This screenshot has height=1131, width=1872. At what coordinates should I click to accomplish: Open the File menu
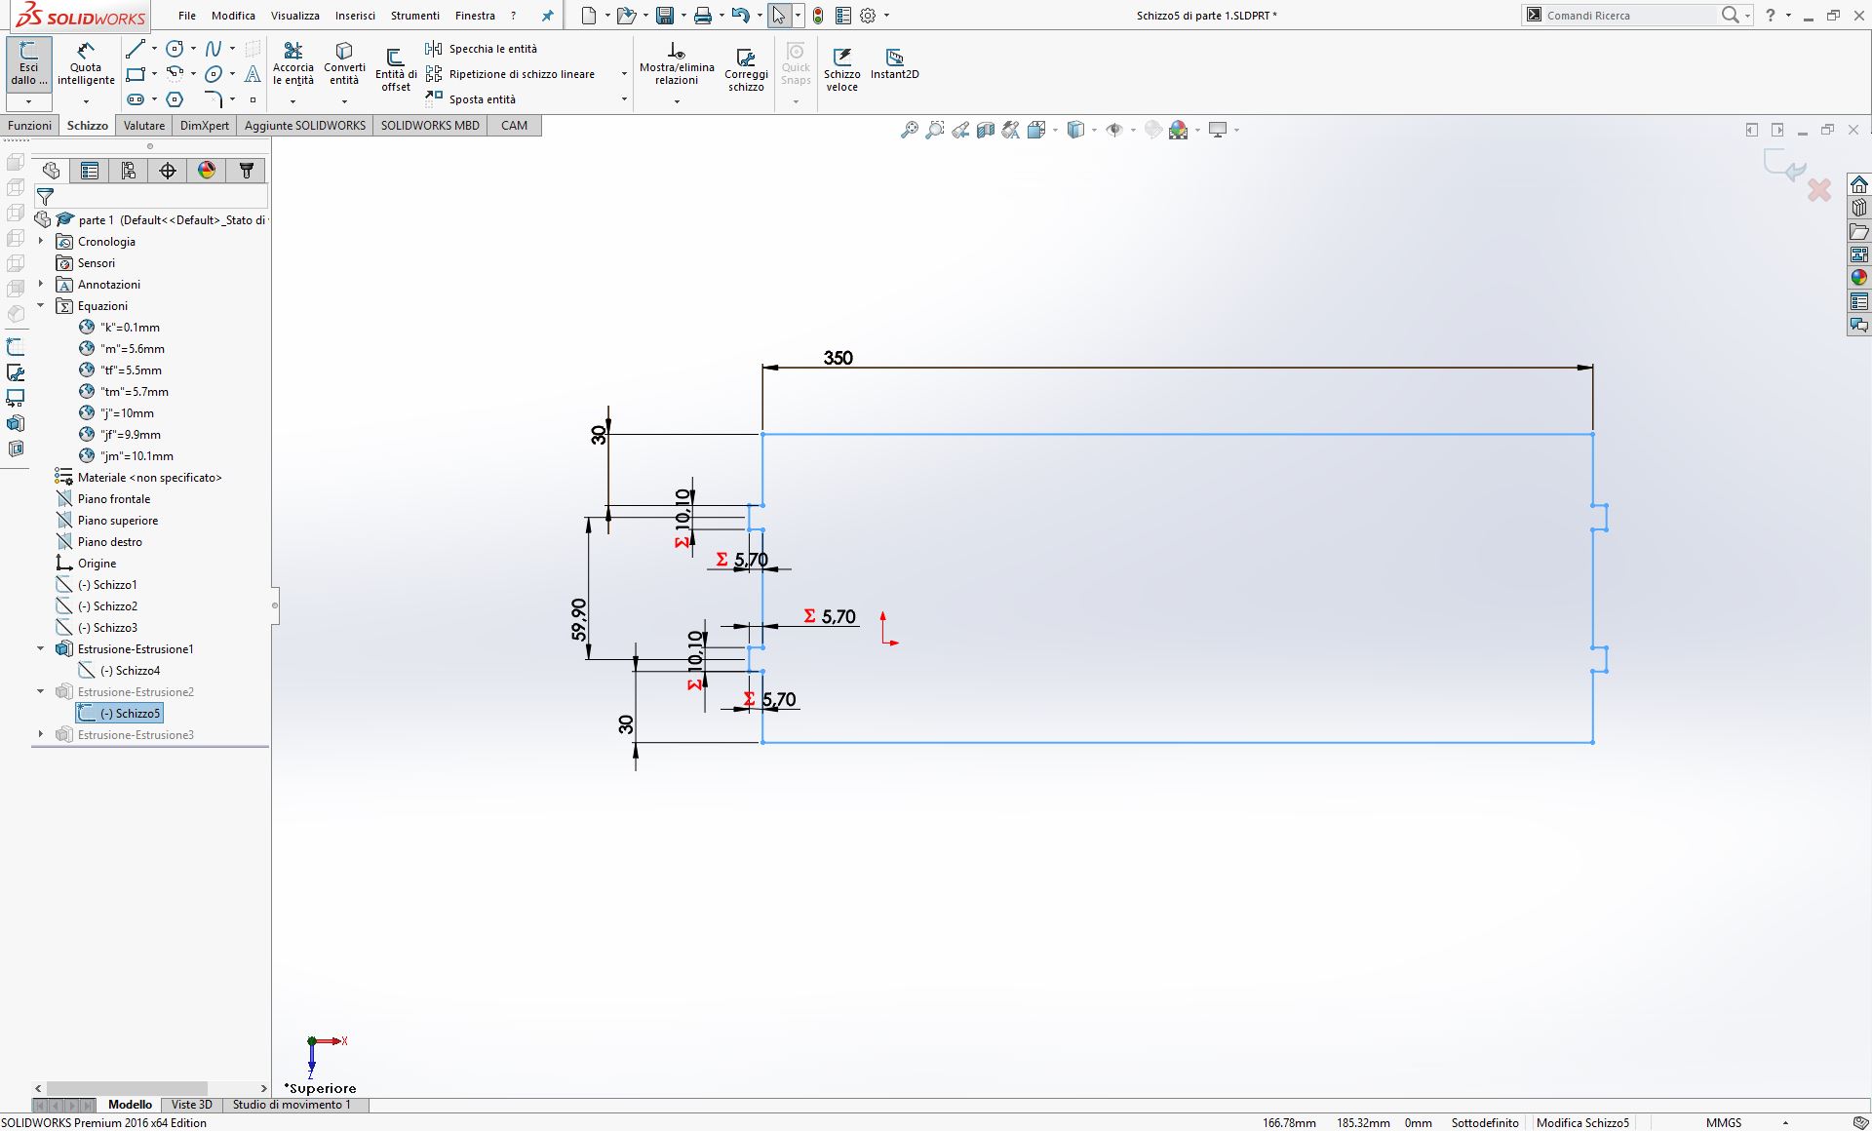coord(187,16)
